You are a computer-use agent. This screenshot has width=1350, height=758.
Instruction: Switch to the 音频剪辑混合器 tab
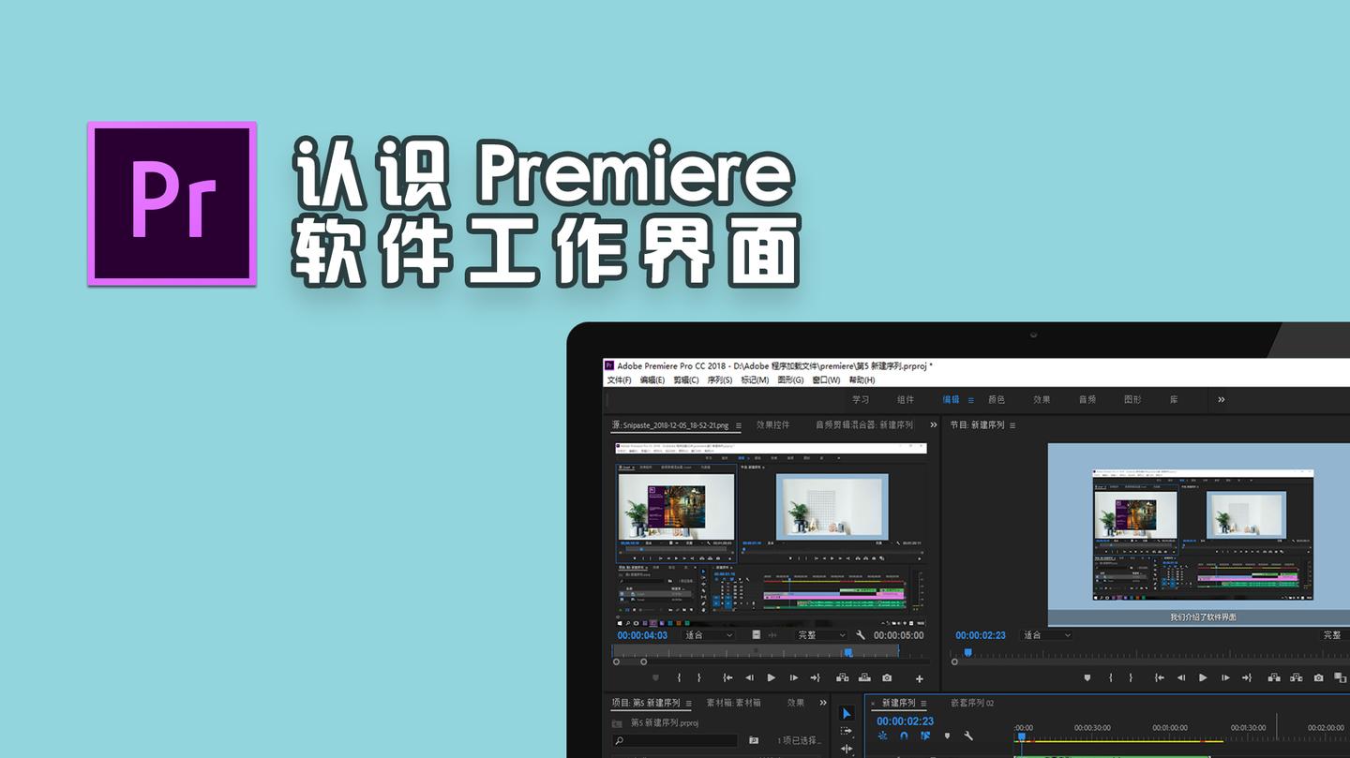click(864, 425)
